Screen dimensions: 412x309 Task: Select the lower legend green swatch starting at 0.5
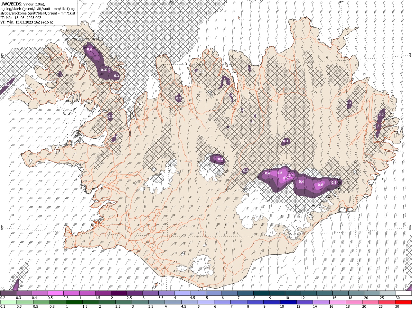click(41, 302)
